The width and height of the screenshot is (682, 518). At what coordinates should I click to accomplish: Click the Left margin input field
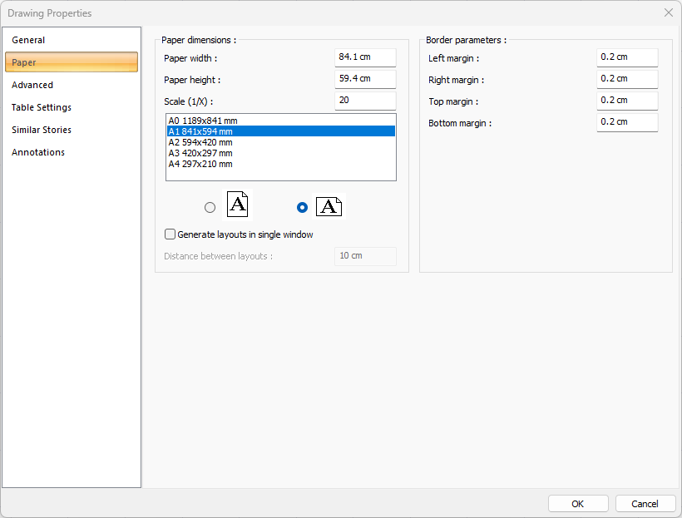click(627, 57)
